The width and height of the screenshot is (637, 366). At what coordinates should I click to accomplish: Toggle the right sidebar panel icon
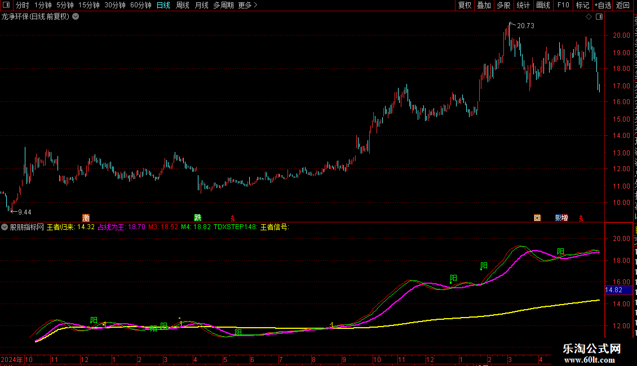(x=599, y=17)
